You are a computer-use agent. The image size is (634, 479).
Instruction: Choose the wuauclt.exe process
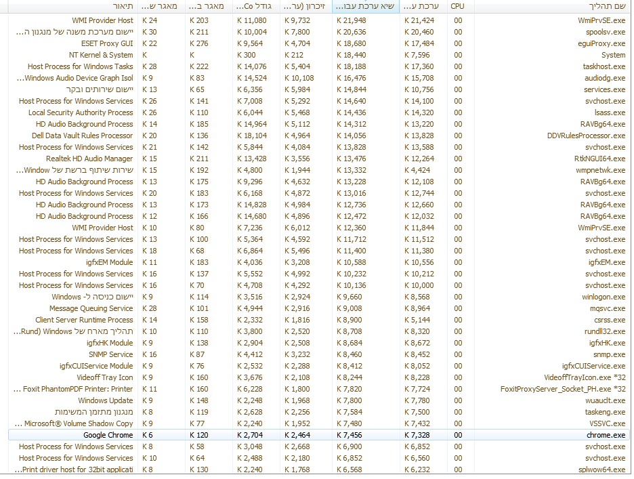[606, 400]
